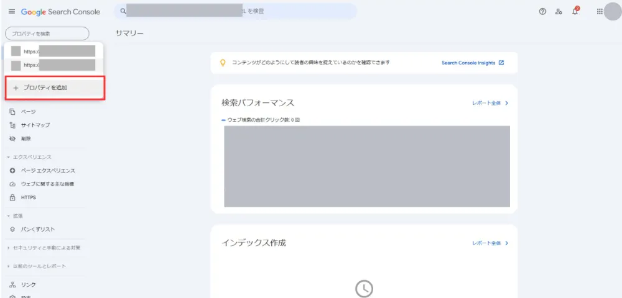Click the サマリー page heading
This screenshot has width=622, height=298.
(129, 34)
